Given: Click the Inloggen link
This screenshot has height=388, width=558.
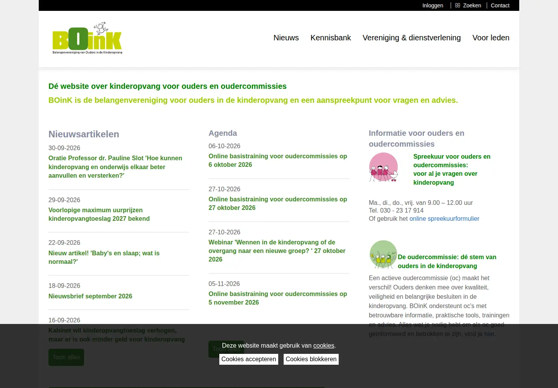Looking at the screenshot, I should click(x=433, y=5).
